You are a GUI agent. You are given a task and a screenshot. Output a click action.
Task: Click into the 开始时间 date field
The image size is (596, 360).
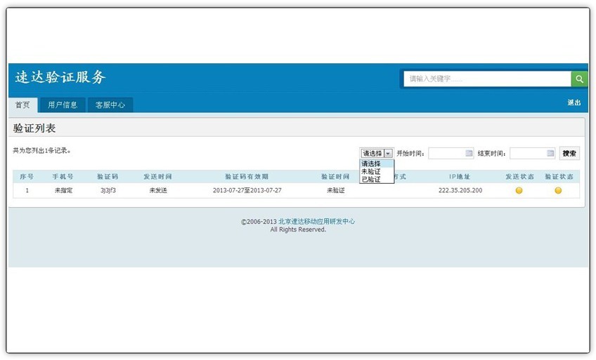446,153
